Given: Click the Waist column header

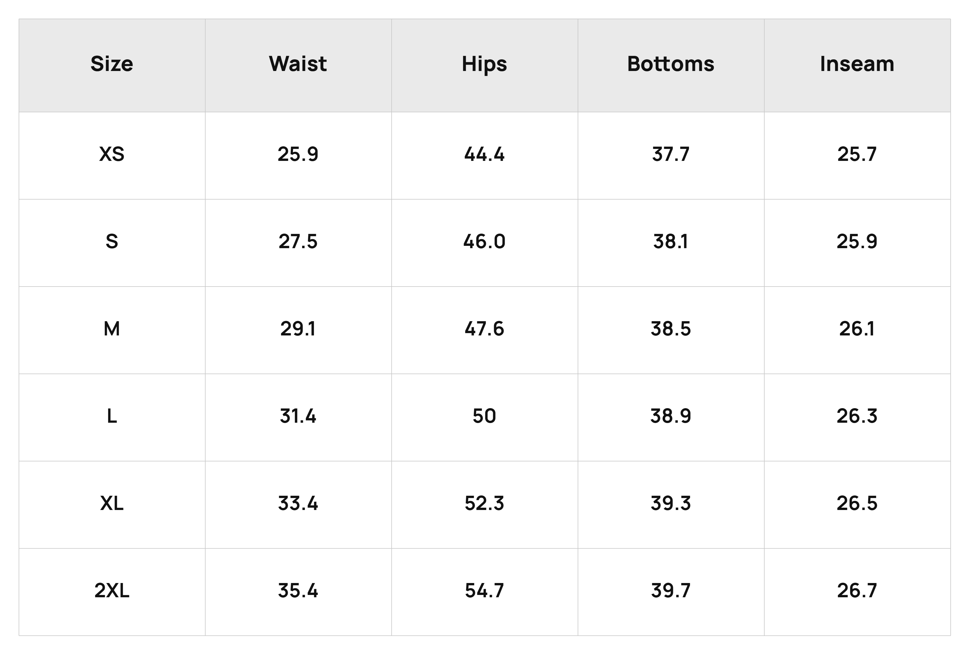Looking at the screenshot, I should click(298, 64).
